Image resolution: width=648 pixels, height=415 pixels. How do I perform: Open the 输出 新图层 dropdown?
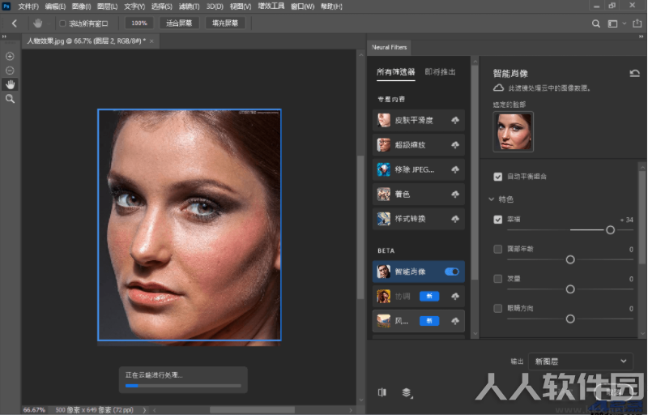click(x=581, y=362)
